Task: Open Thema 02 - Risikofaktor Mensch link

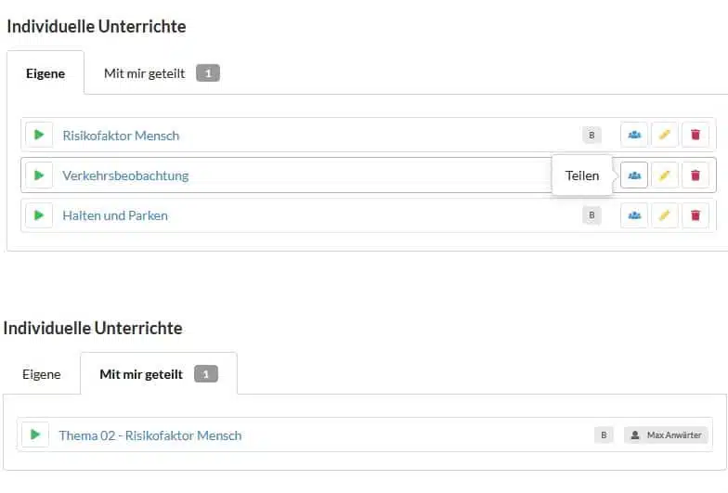Action: 149,435
